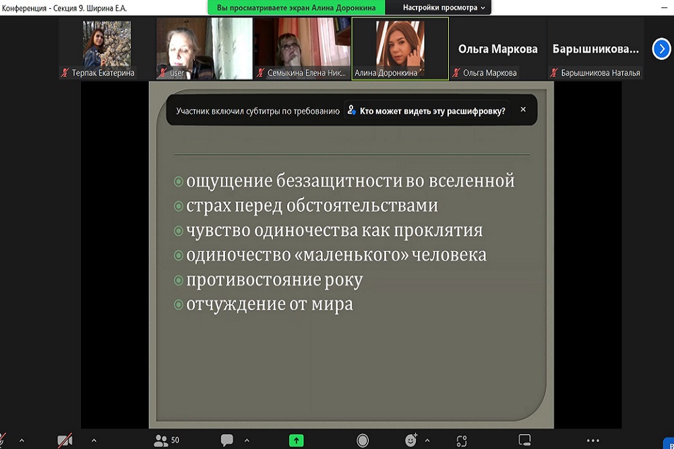Expand the chat options arrow
The image size is (674, 449).
click(247, 440)
